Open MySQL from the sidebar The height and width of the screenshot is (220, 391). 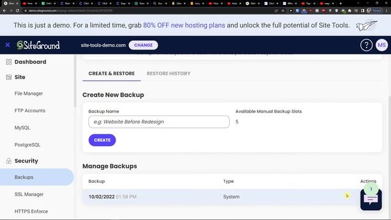(x=22, y=128)
